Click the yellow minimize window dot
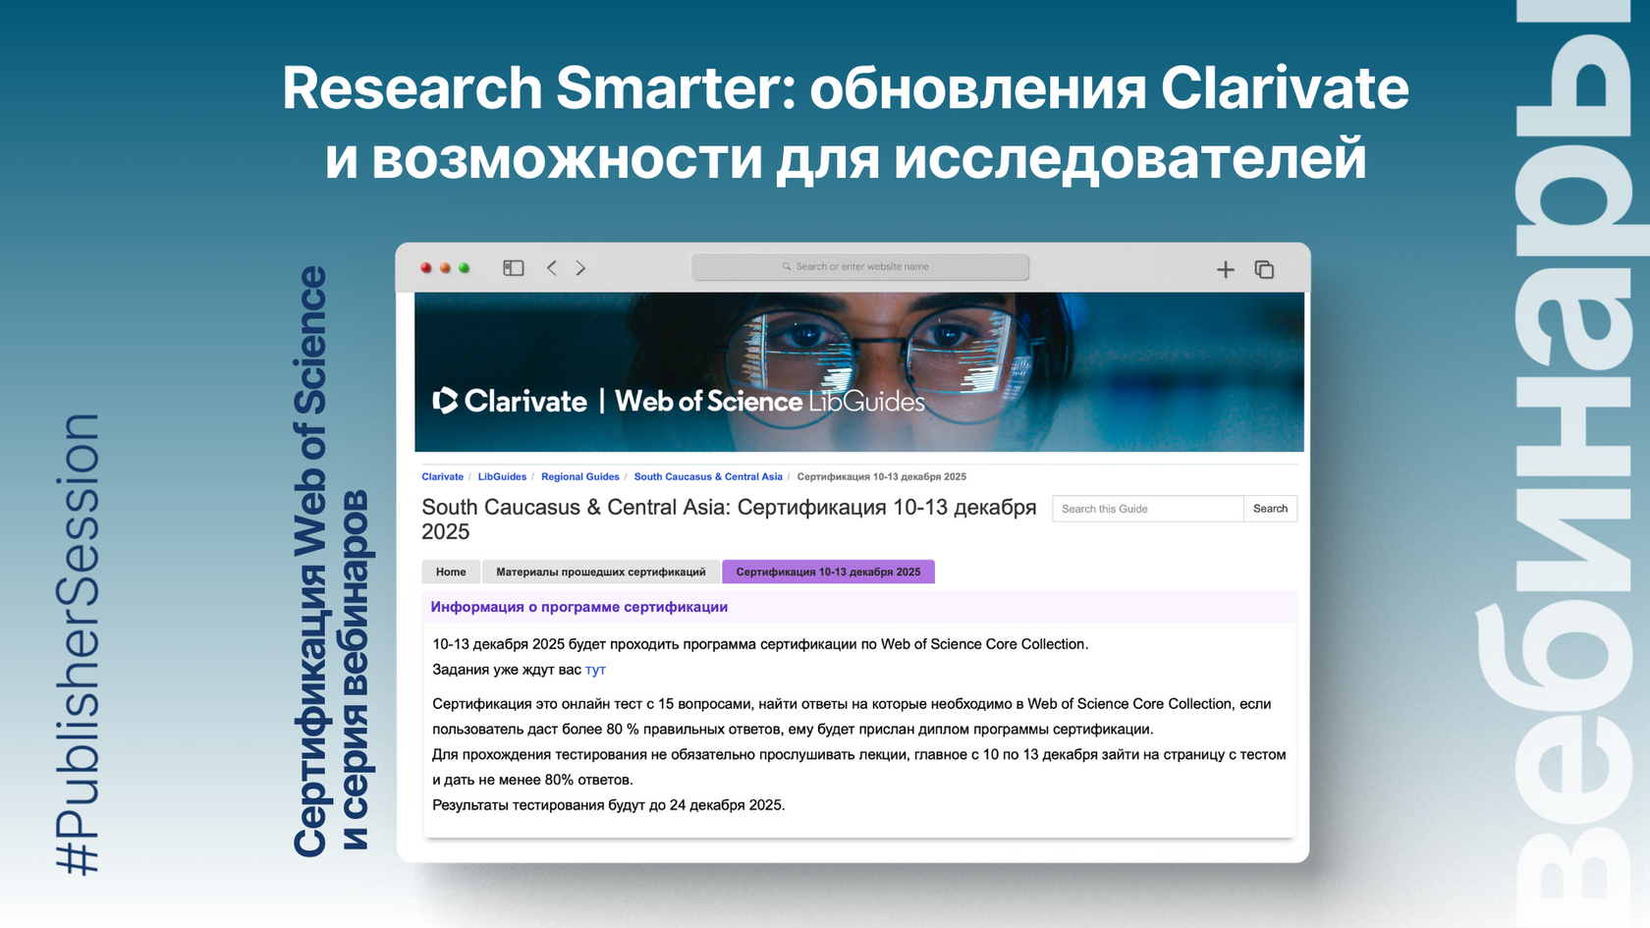The width and height of the screenshot is (1650, 928). click(x=445, y=268)
